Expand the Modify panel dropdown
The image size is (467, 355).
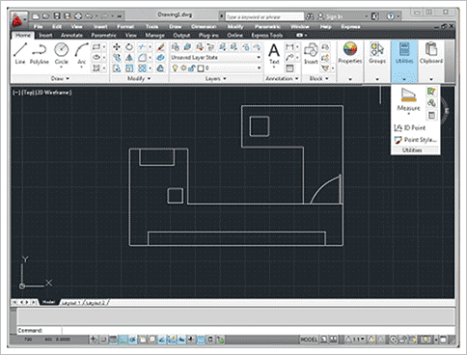pos(139,78)
